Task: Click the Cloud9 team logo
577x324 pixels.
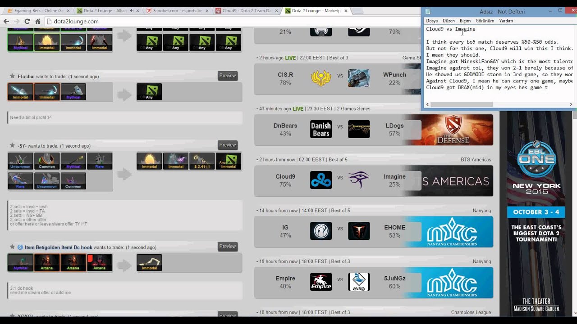Action: pyautogui.click(x=321, y=180)
